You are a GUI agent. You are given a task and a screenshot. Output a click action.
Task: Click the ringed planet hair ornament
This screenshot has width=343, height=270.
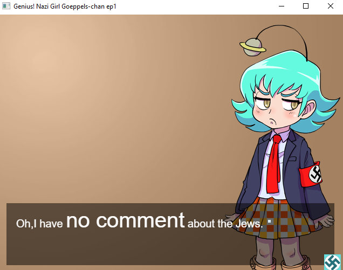(253, 47)
